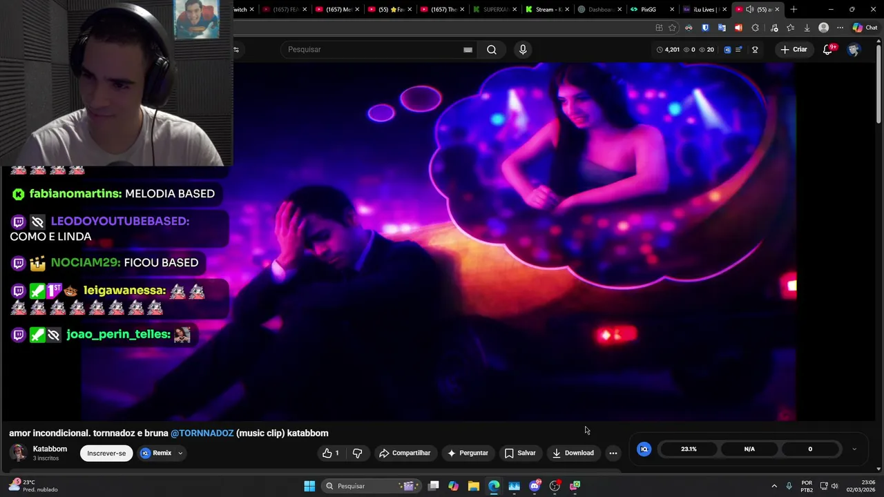Click the 23.1% vidIQ stat
This screenshot has height=497, width=884.
click(x=689, y=449)
